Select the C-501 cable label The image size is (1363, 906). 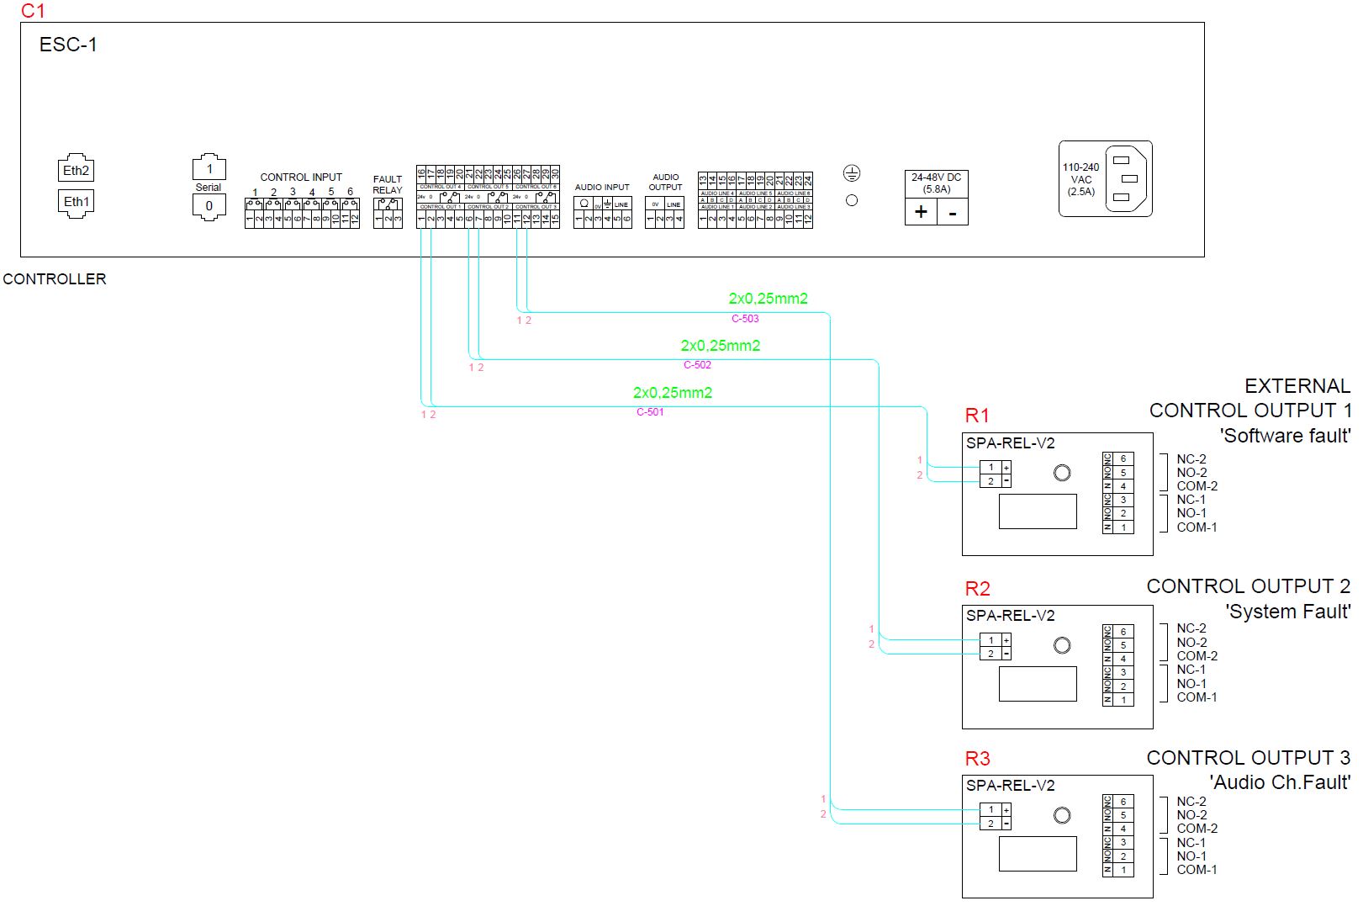[x=650, y=412]
